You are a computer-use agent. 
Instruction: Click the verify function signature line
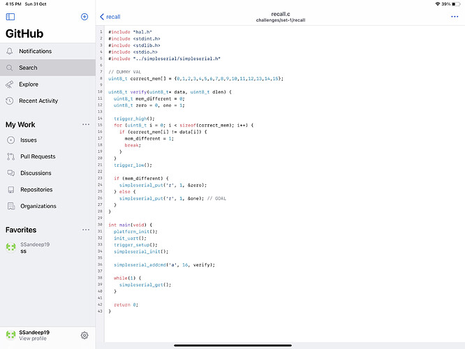[170, 92]
